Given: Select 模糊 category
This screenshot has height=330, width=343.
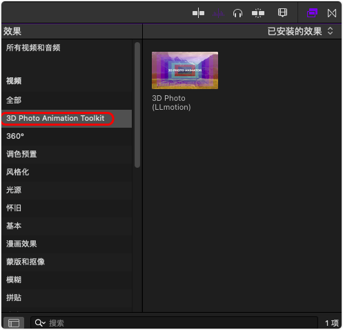Looking at the screenshot, I should pyautogui.click(x=67, y=280).
